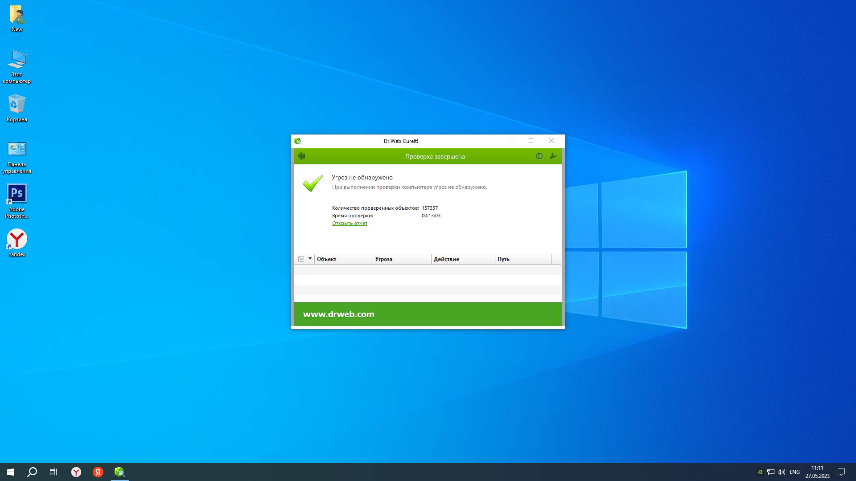The width and height of the screenshot is (856, 481).
Task: Open the wrench settings icon
Action: [x=553, y=156]
